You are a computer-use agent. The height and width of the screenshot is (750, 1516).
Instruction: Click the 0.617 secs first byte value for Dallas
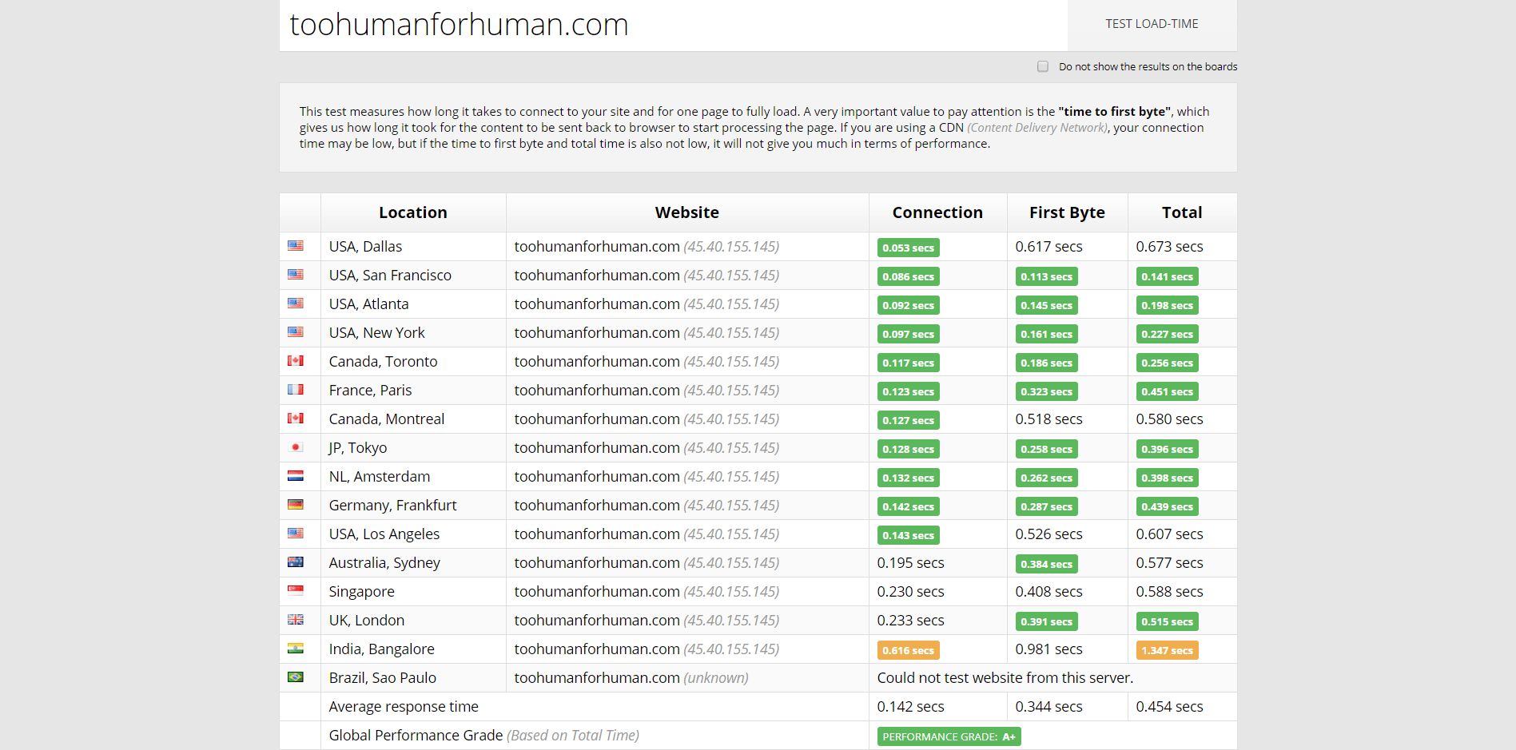click(1048, 247)
